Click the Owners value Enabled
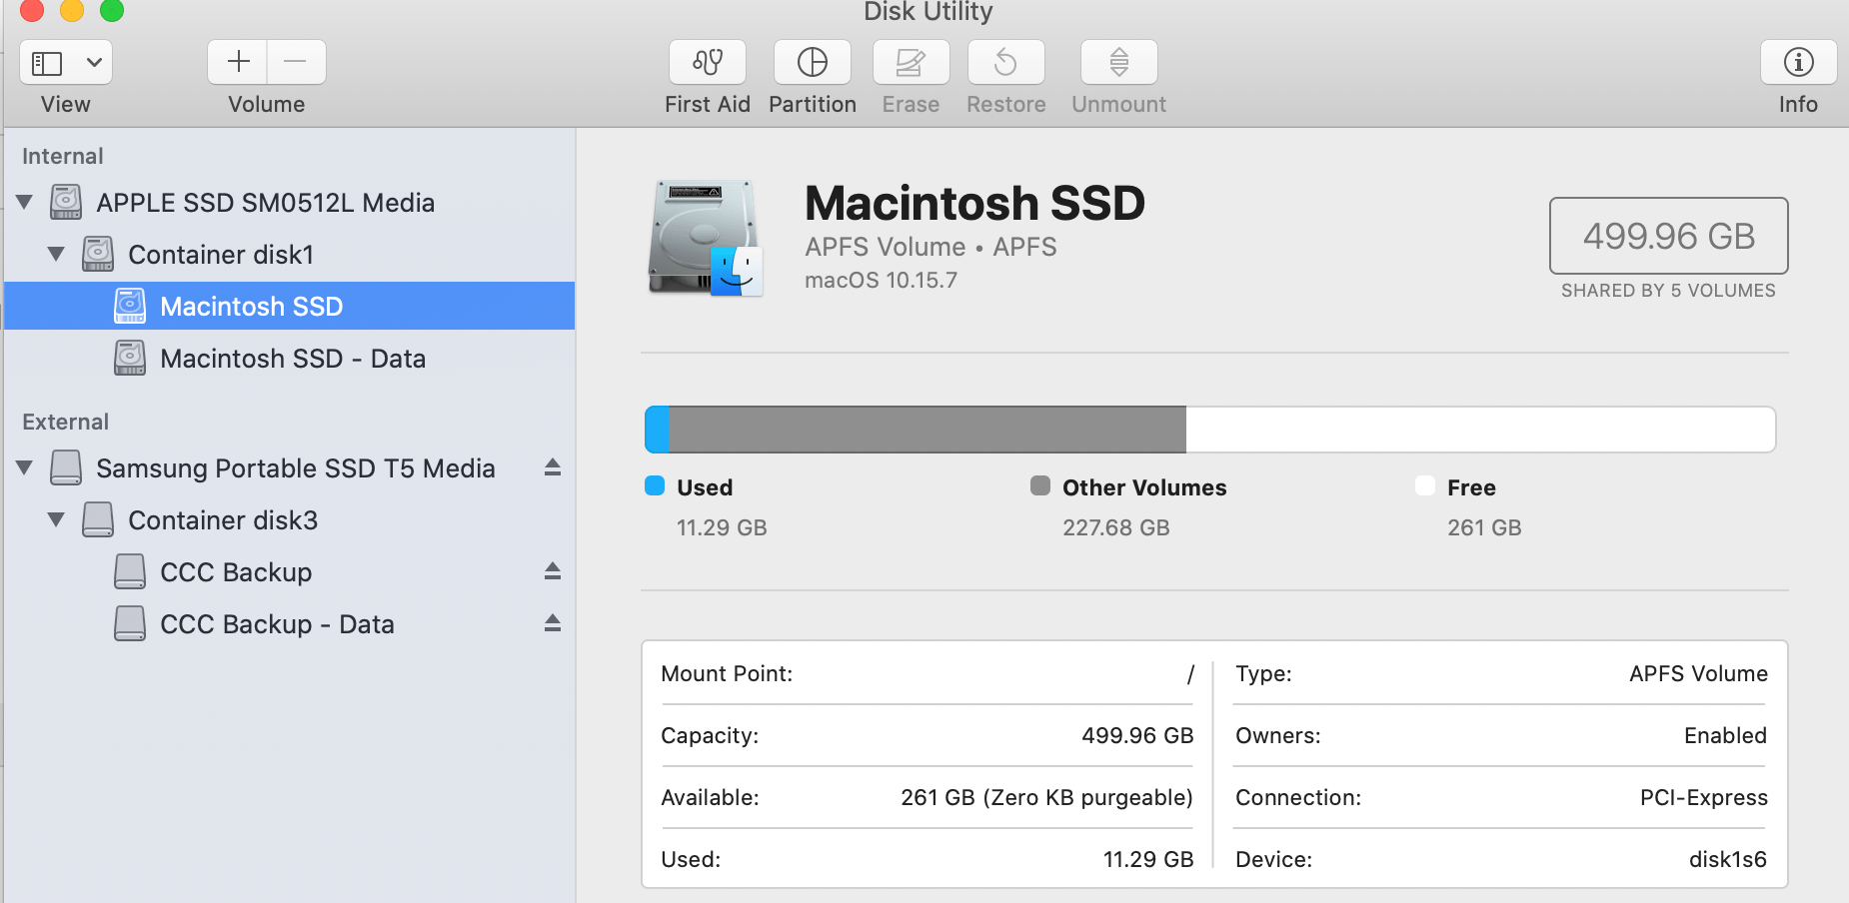Screen dimensions: 1849x903 pyautogui.click(x=1725, y=735)
